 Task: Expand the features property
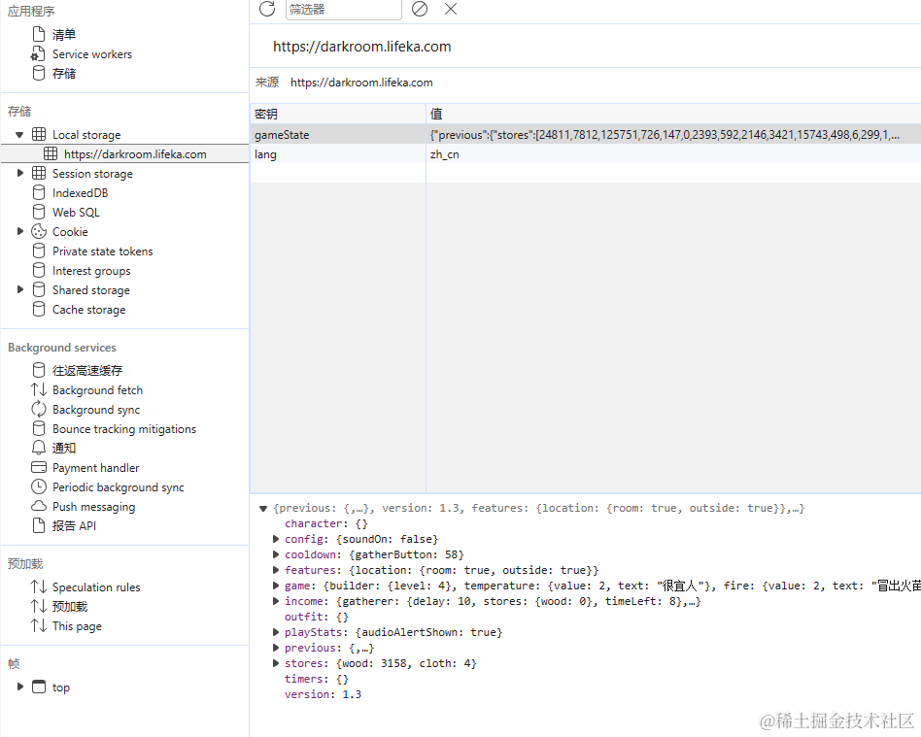pos(276,570)
